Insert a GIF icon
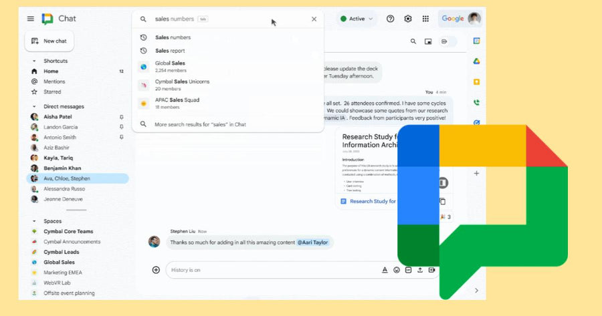 pyautogui.click(x=408, y=270)
